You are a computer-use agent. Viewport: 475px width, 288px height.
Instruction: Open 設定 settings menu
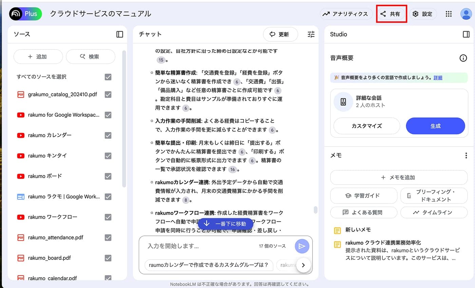pos(422,14)
